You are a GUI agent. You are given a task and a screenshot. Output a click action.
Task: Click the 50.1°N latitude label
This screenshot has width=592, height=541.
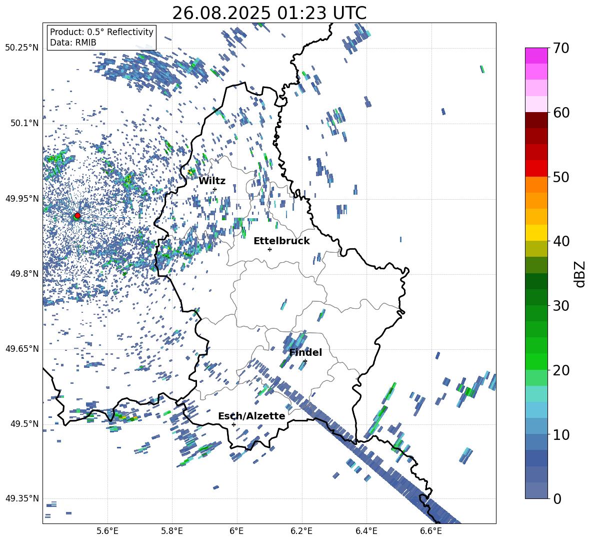[24, 123]
